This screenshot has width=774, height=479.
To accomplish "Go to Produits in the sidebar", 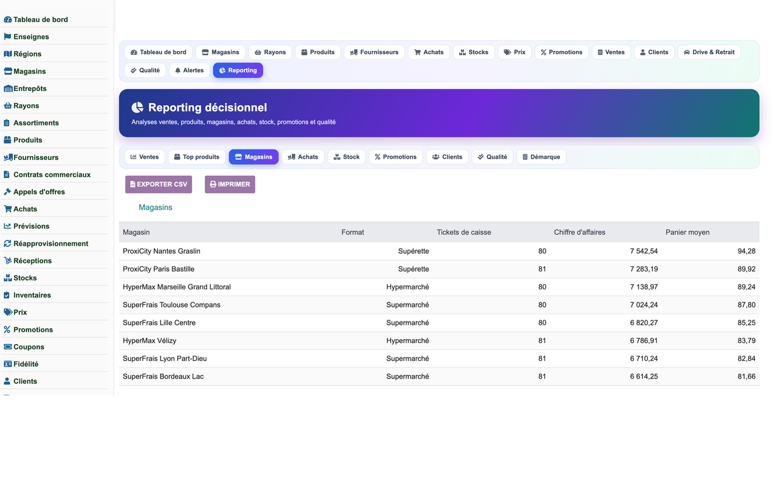I will 55,140.
